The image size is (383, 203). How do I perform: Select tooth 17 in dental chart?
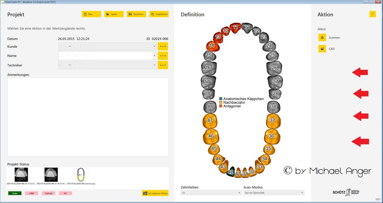coord(208,82)
